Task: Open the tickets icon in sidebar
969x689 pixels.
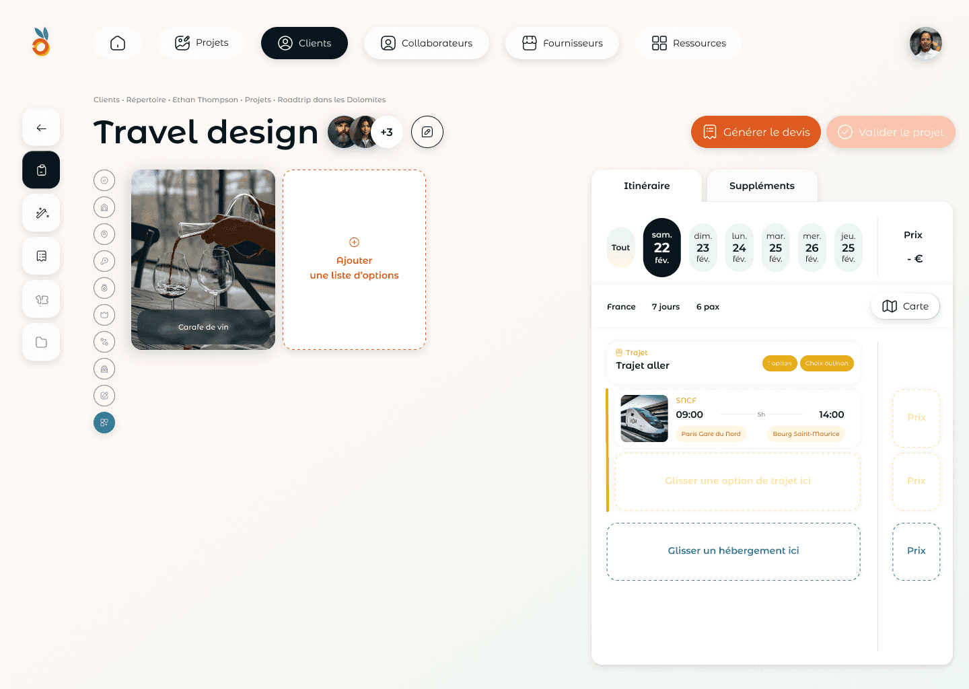Action: (x=41, y=299)
